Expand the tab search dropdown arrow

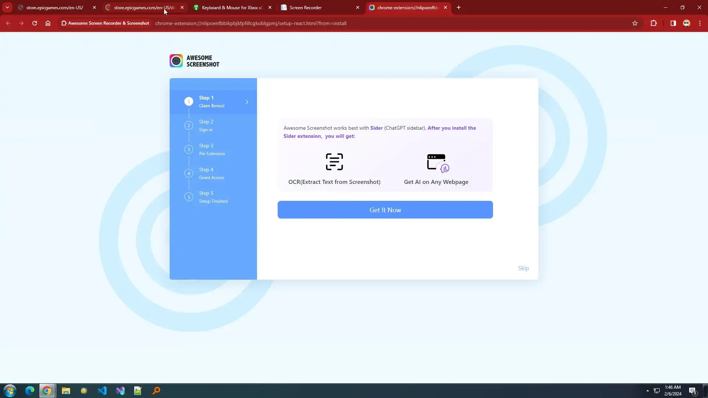point(7,7)
